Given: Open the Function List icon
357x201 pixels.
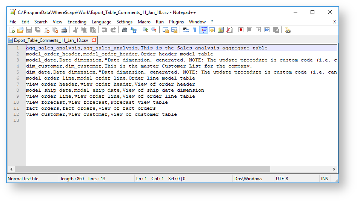Looking at the screenshot, I should click(229, 30).
